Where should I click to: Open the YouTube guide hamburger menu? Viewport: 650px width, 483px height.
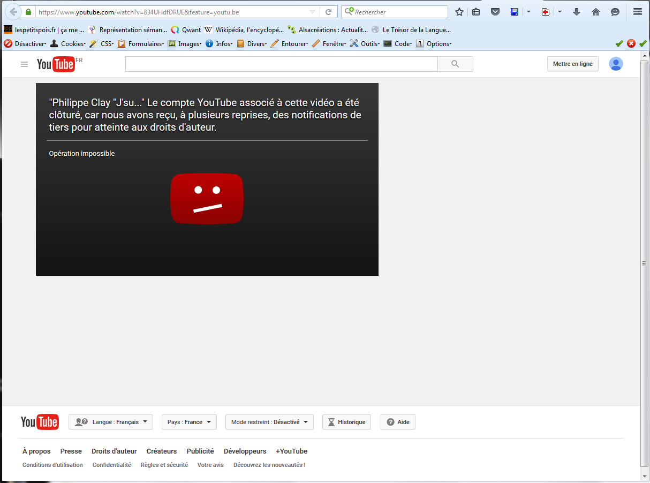click(x=24, y=64)
